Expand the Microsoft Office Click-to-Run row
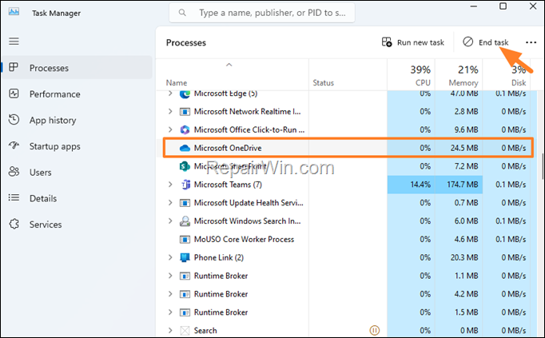 point(170,129)
